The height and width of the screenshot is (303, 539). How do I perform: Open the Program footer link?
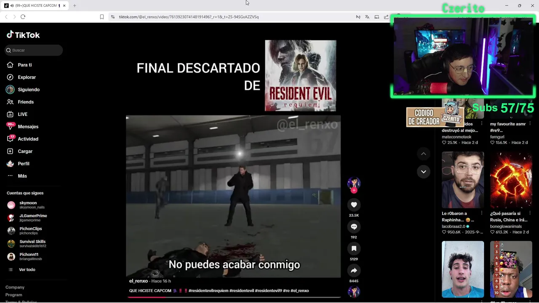[14, 295]
